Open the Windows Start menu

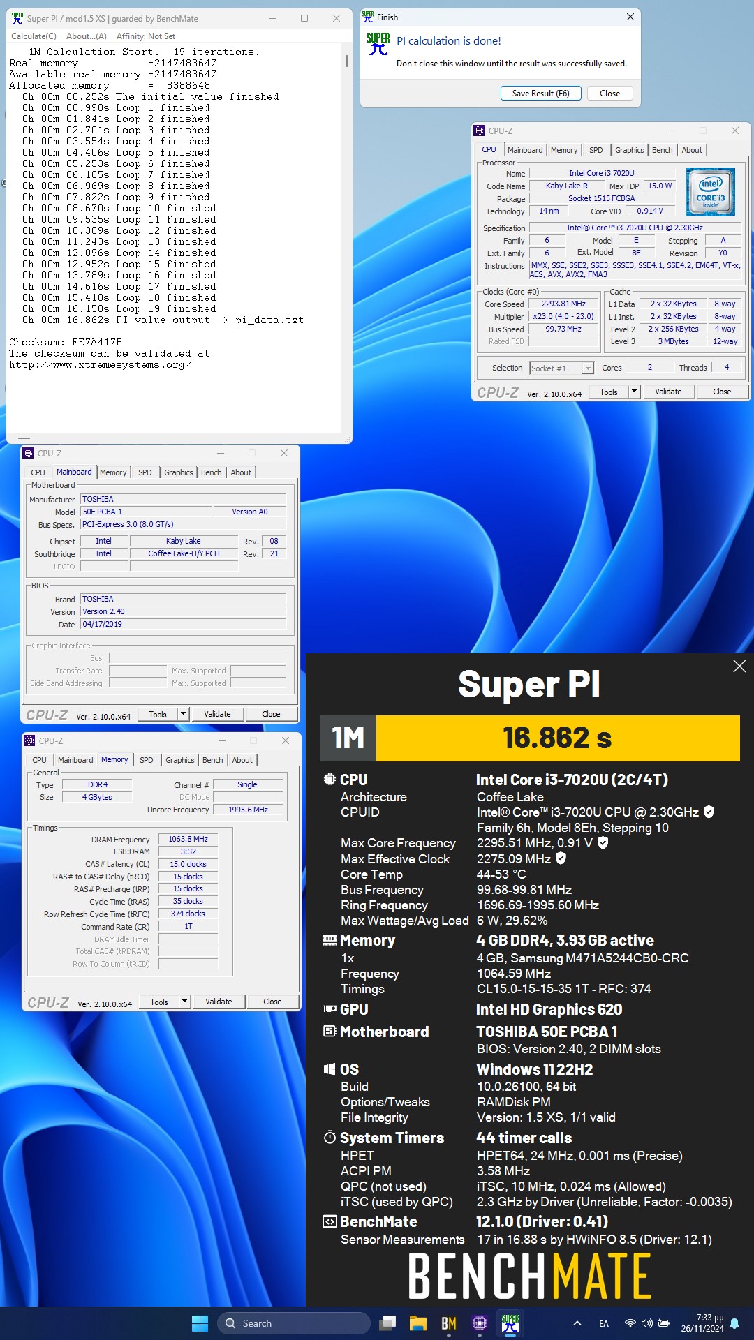(x=200, y=1323)
